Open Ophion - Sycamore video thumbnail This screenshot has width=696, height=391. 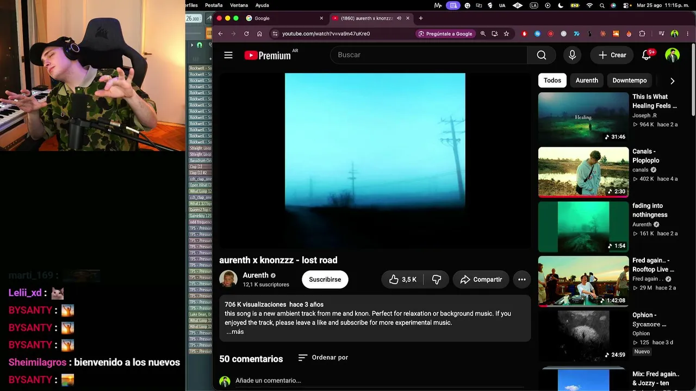(583, 336)
